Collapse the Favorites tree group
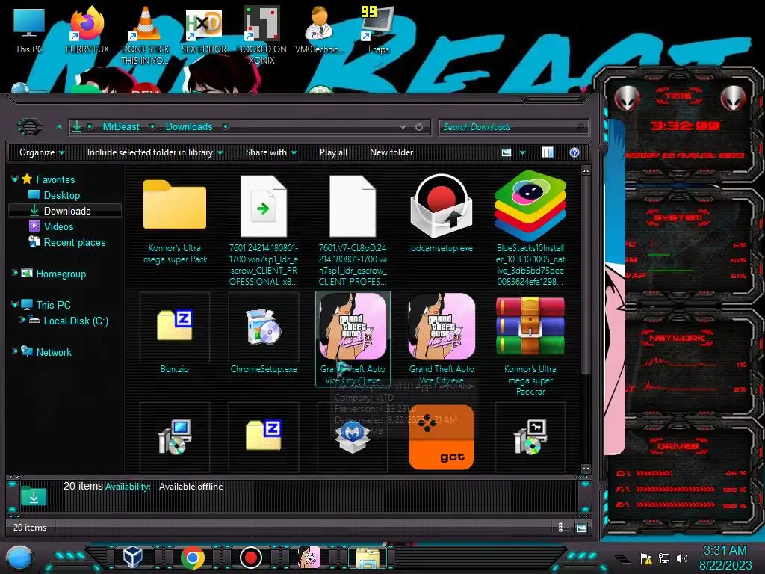 coord(15,179)
